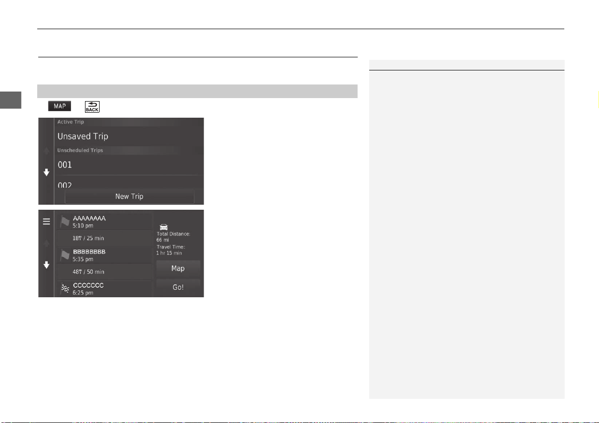Select the CCCCCCC 6:25 pm destination
599x423 pixels.
(x=104, y=289)
